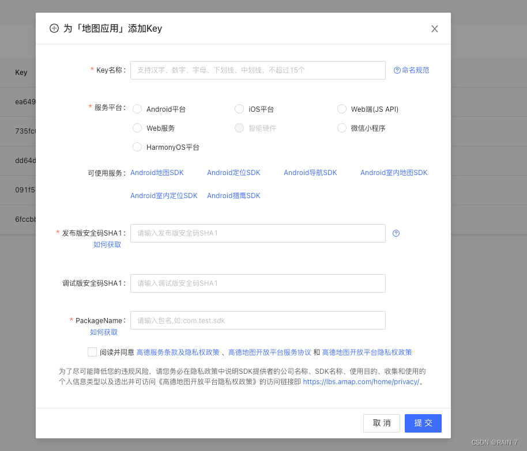
Task: Select the 微信小程序 platform option
Action: point(342,128)
